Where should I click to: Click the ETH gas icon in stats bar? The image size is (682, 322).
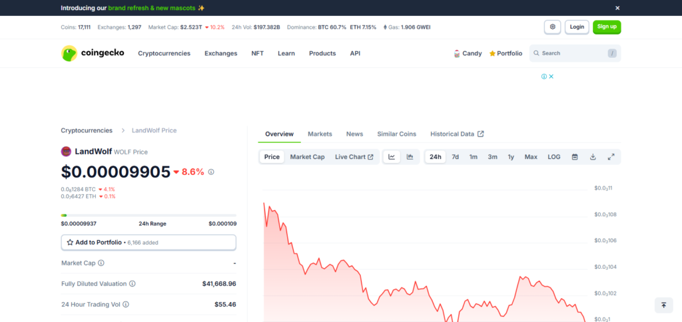385,27
